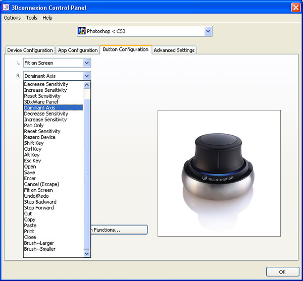Open the Options menu
Screen dimensions: 303x281
[12, 18]
